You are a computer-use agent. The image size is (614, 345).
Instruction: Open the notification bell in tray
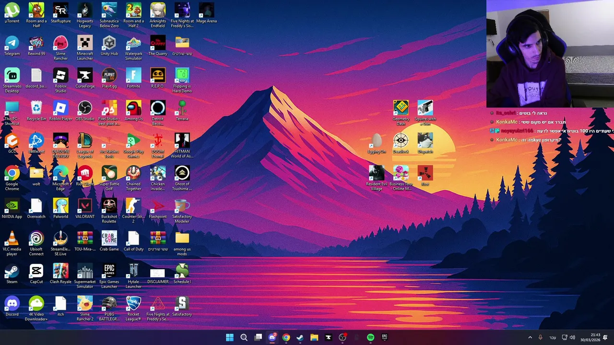(606, 337)
